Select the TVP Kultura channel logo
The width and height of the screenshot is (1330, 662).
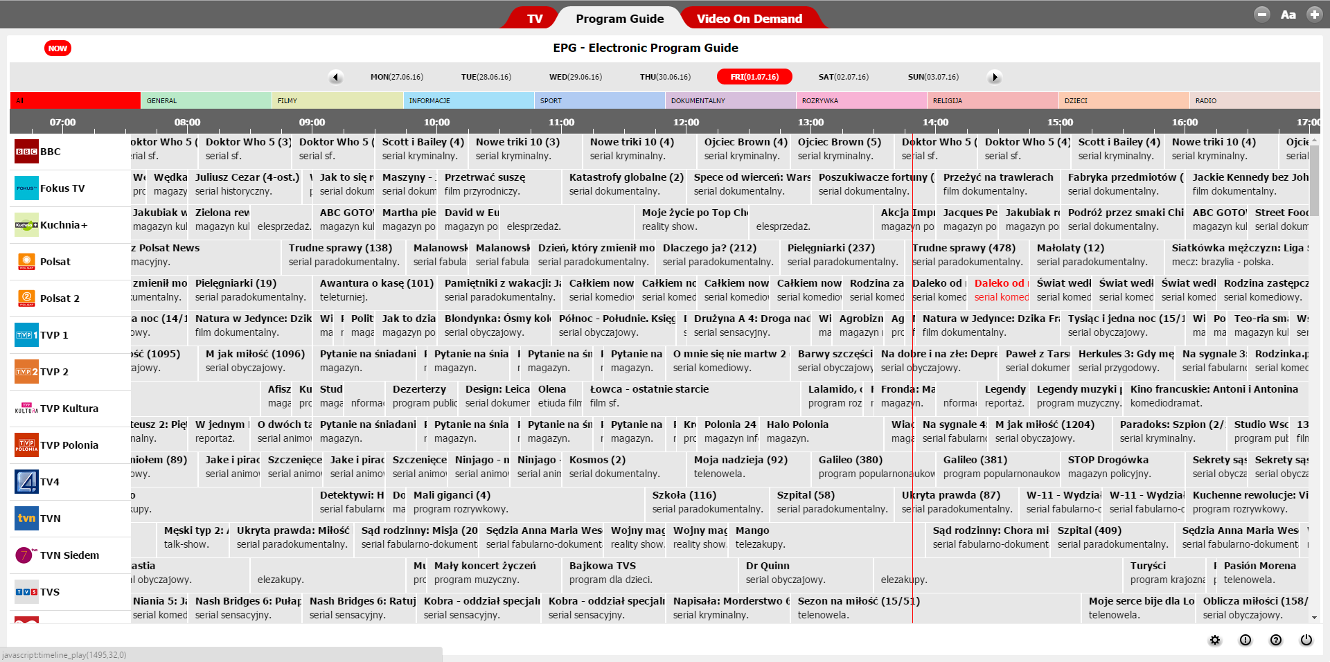(26, 408)
